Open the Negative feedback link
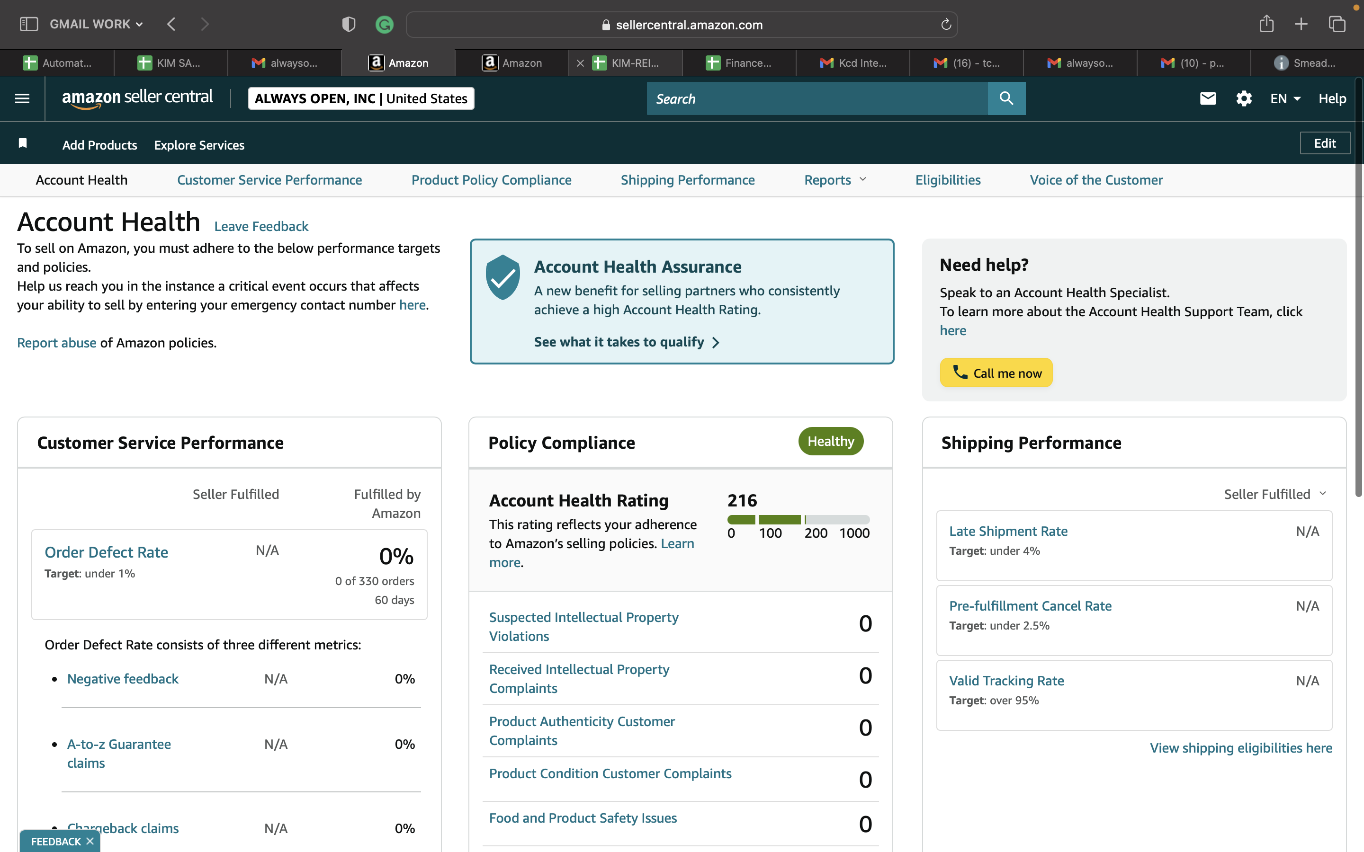 (x=123, y=678)
